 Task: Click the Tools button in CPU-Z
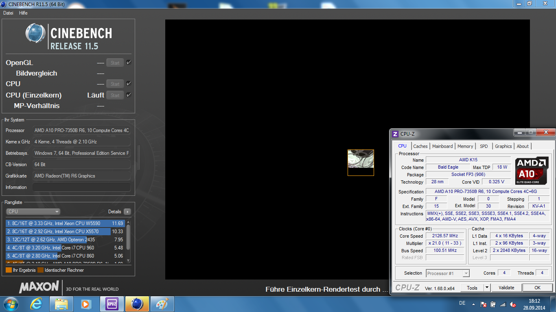[x=472, y=288]
